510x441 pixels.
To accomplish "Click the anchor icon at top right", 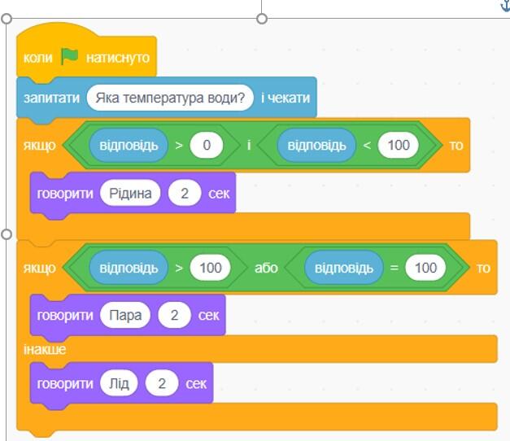I will [505, 5].
